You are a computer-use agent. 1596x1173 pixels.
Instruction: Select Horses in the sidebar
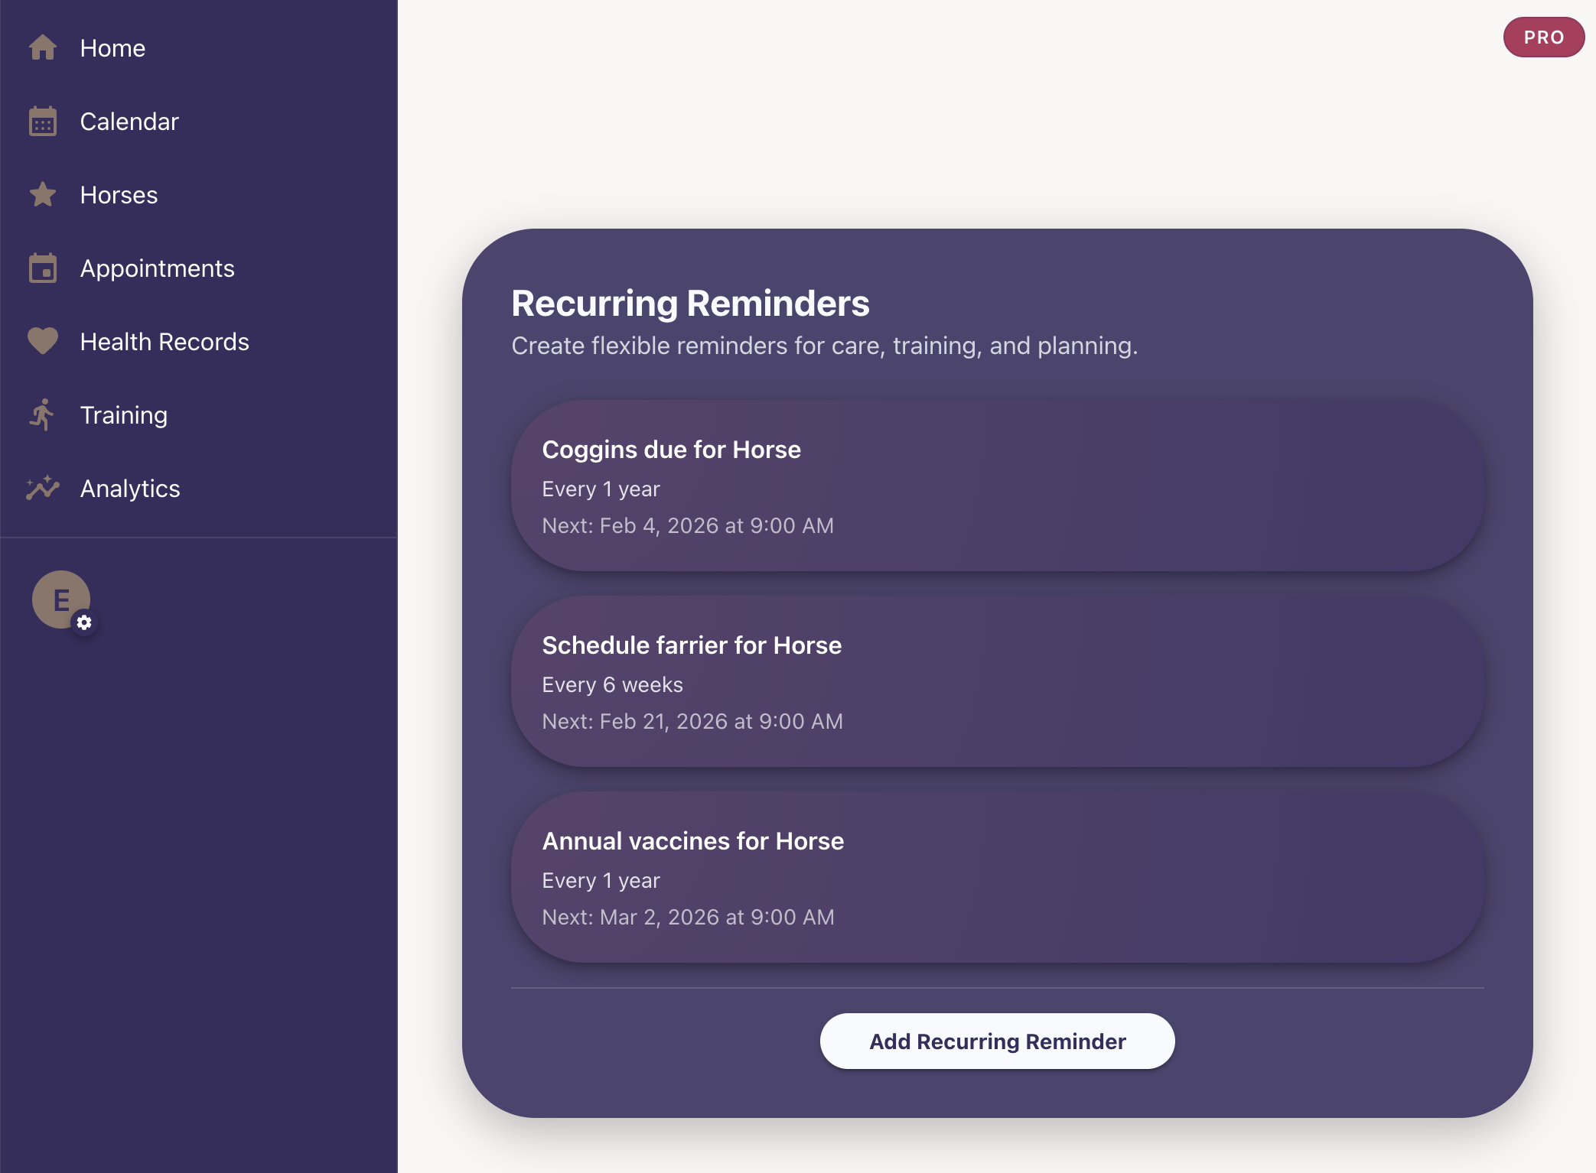(119, 195)
